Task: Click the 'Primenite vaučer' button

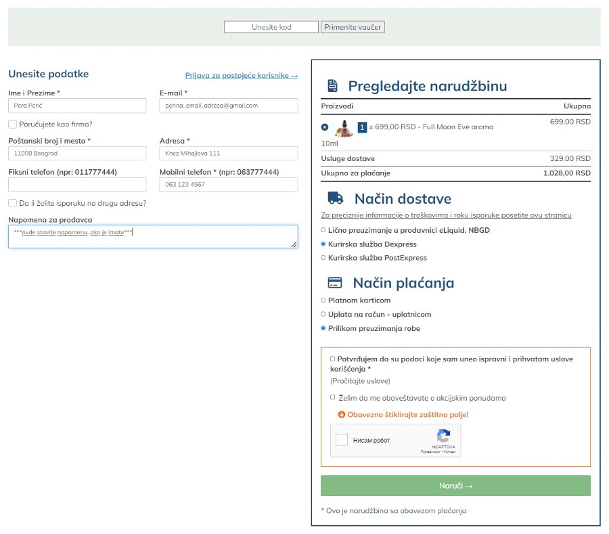Action: 353,27
